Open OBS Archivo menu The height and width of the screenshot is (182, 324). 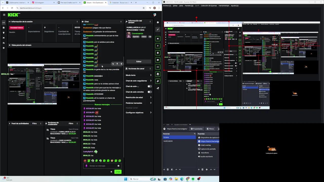167,6
